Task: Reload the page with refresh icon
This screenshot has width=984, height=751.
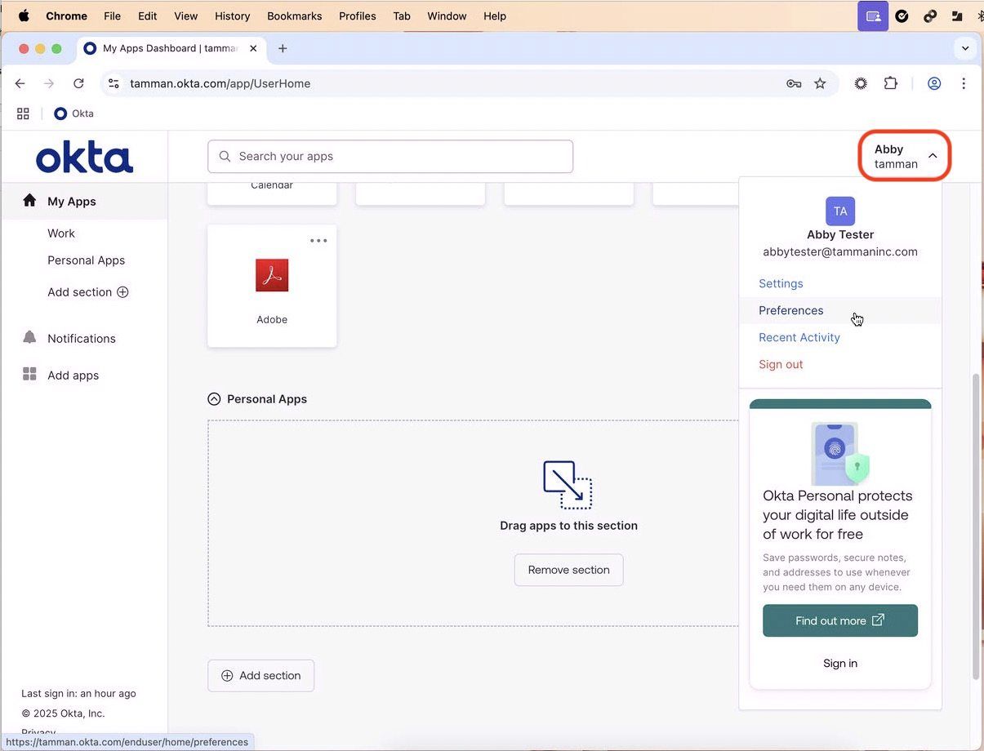Action: tap(78, 83)
